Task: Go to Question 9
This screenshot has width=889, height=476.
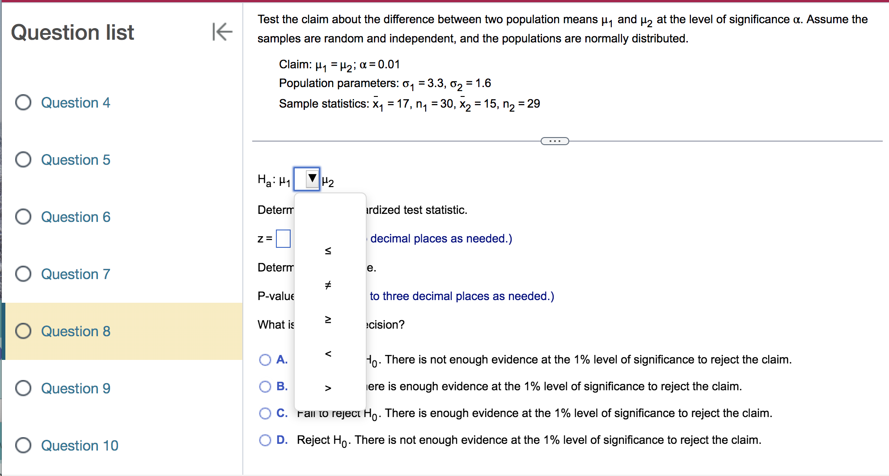Action: pos(75,388)
